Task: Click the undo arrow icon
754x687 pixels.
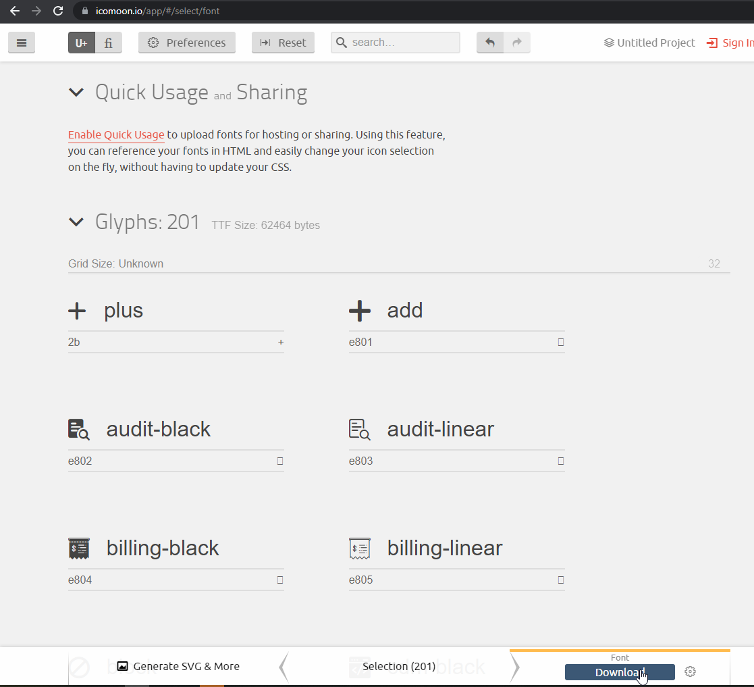Action: click(x=490, y=43)
